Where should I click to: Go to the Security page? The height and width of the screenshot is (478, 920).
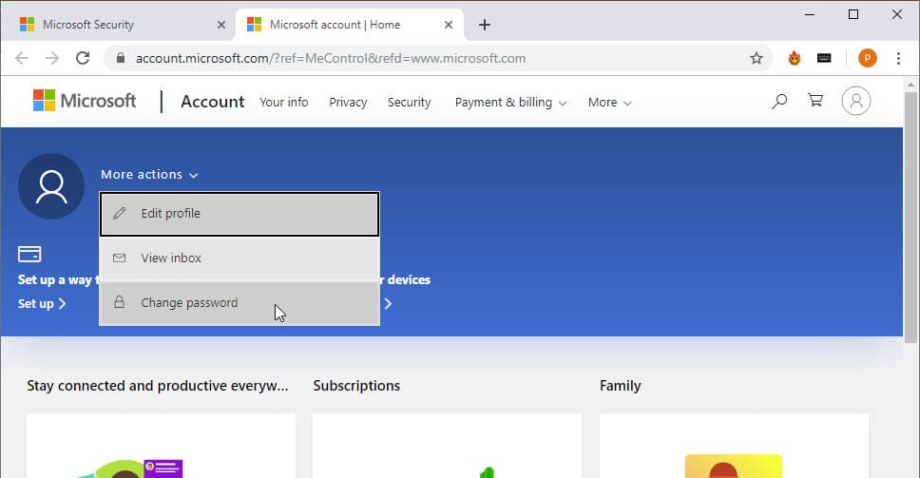click(x=409, y=102)
